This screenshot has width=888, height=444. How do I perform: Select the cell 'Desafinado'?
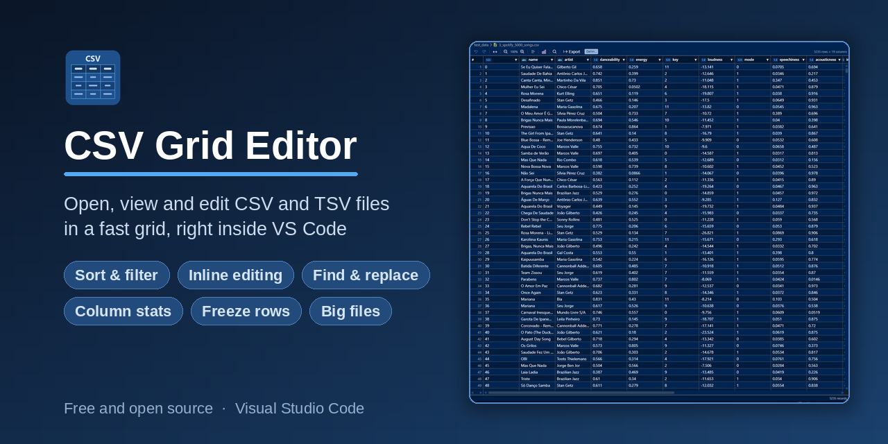[x=538, y=100]
